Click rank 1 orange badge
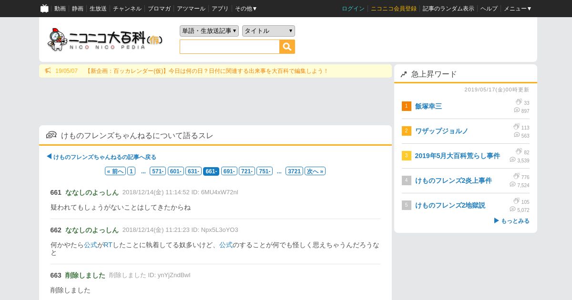572x300 pixels. 407,106
